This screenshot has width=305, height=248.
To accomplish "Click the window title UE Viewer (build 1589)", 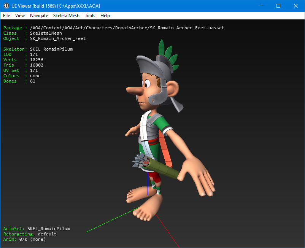I will (x=33, y=6).
